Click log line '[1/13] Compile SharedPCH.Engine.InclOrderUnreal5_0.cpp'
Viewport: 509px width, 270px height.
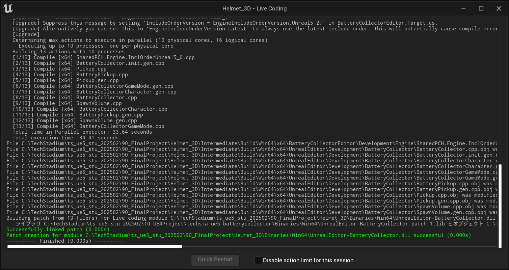(104, 57)
